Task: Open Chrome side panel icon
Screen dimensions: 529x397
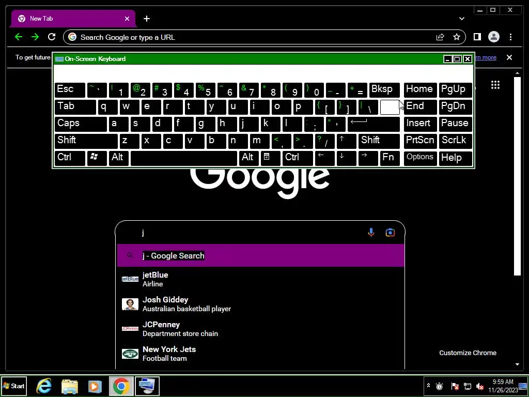Action: tap(477, 37)
